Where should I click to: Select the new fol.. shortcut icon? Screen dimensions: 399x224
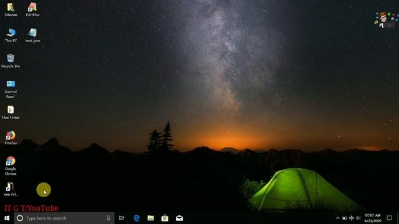coord(11,189)
